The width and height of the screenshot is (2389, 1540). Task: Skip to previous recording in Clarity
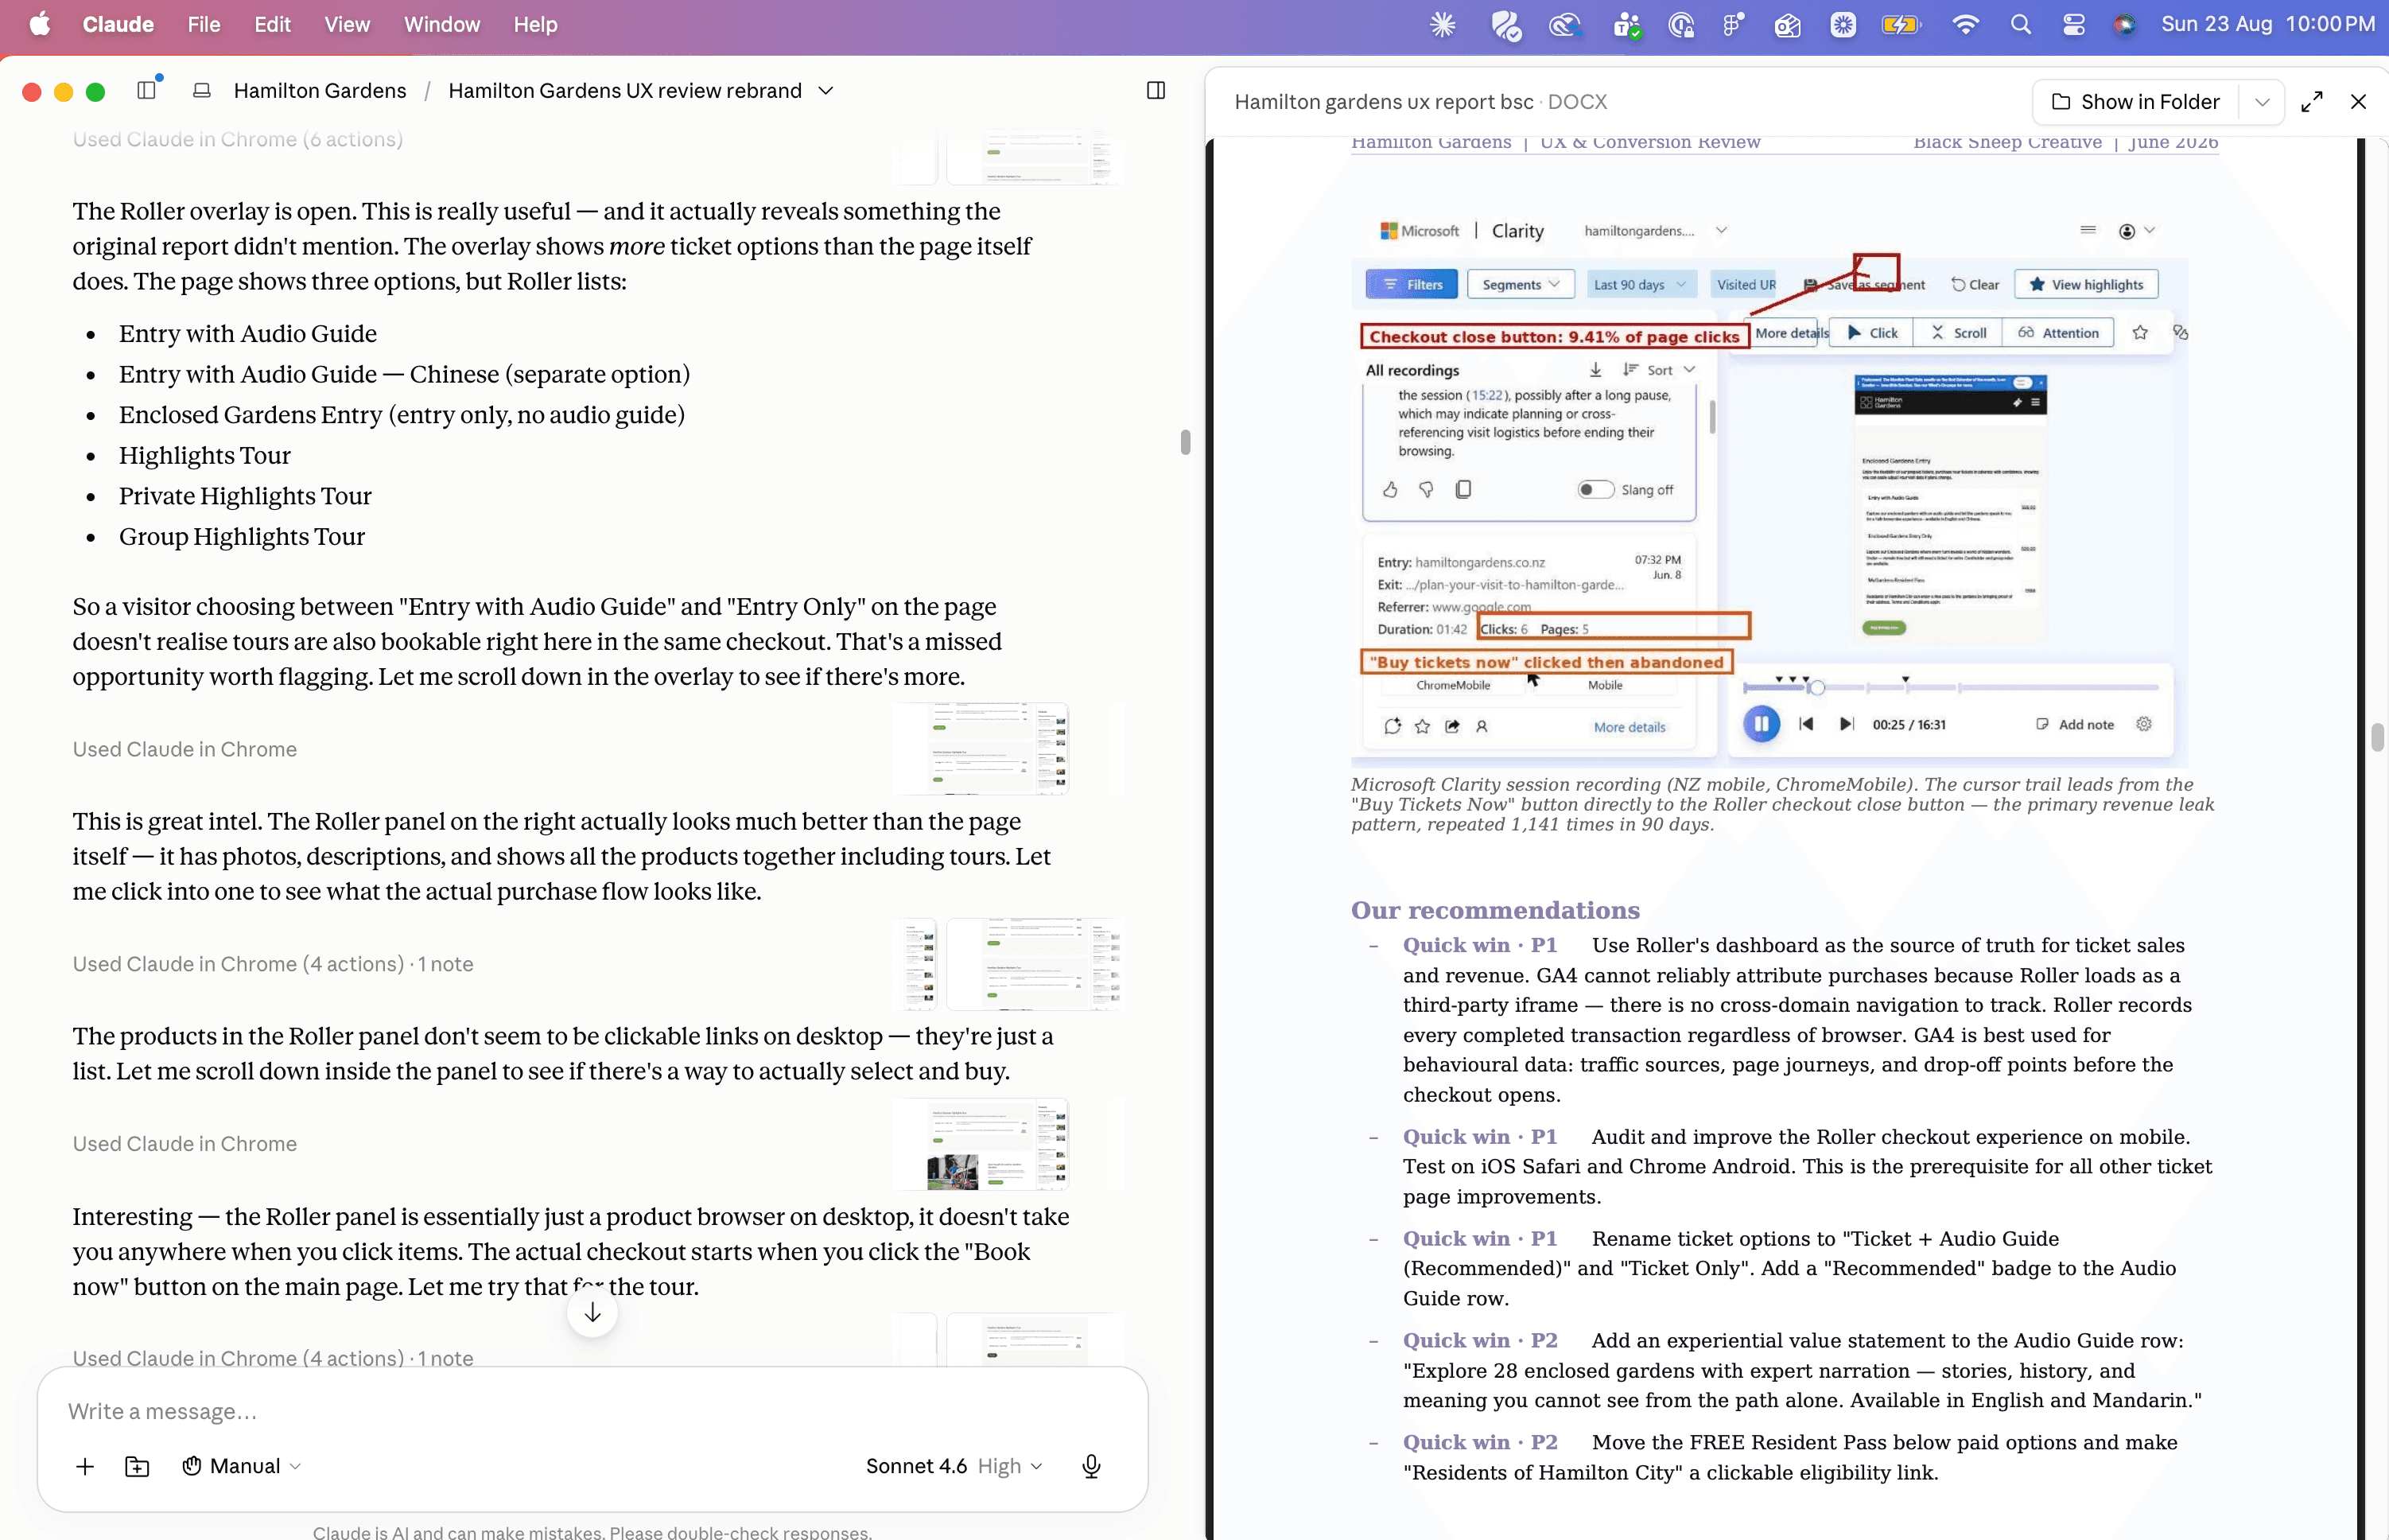(x=1806, y=724)
